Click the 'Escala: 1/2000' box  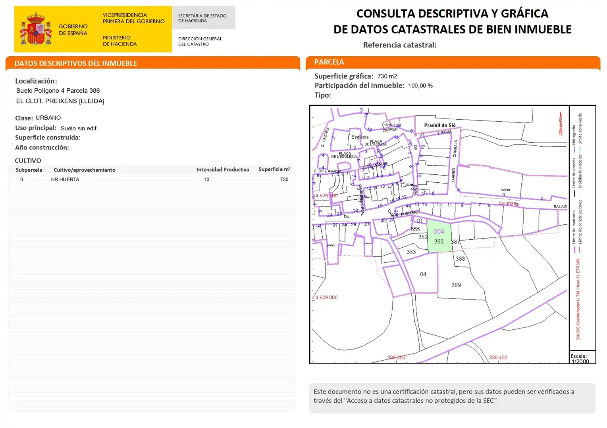[x=582, y=357]
